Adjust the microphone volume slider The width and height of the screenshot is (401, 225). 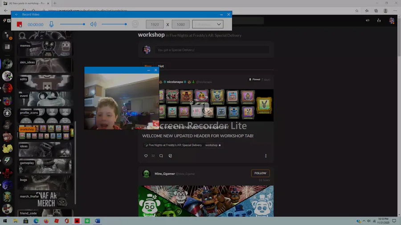coord(72,24)
